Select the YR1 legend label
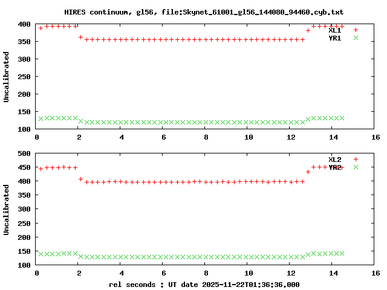This screenshot has width=387, height=290. 334,38
